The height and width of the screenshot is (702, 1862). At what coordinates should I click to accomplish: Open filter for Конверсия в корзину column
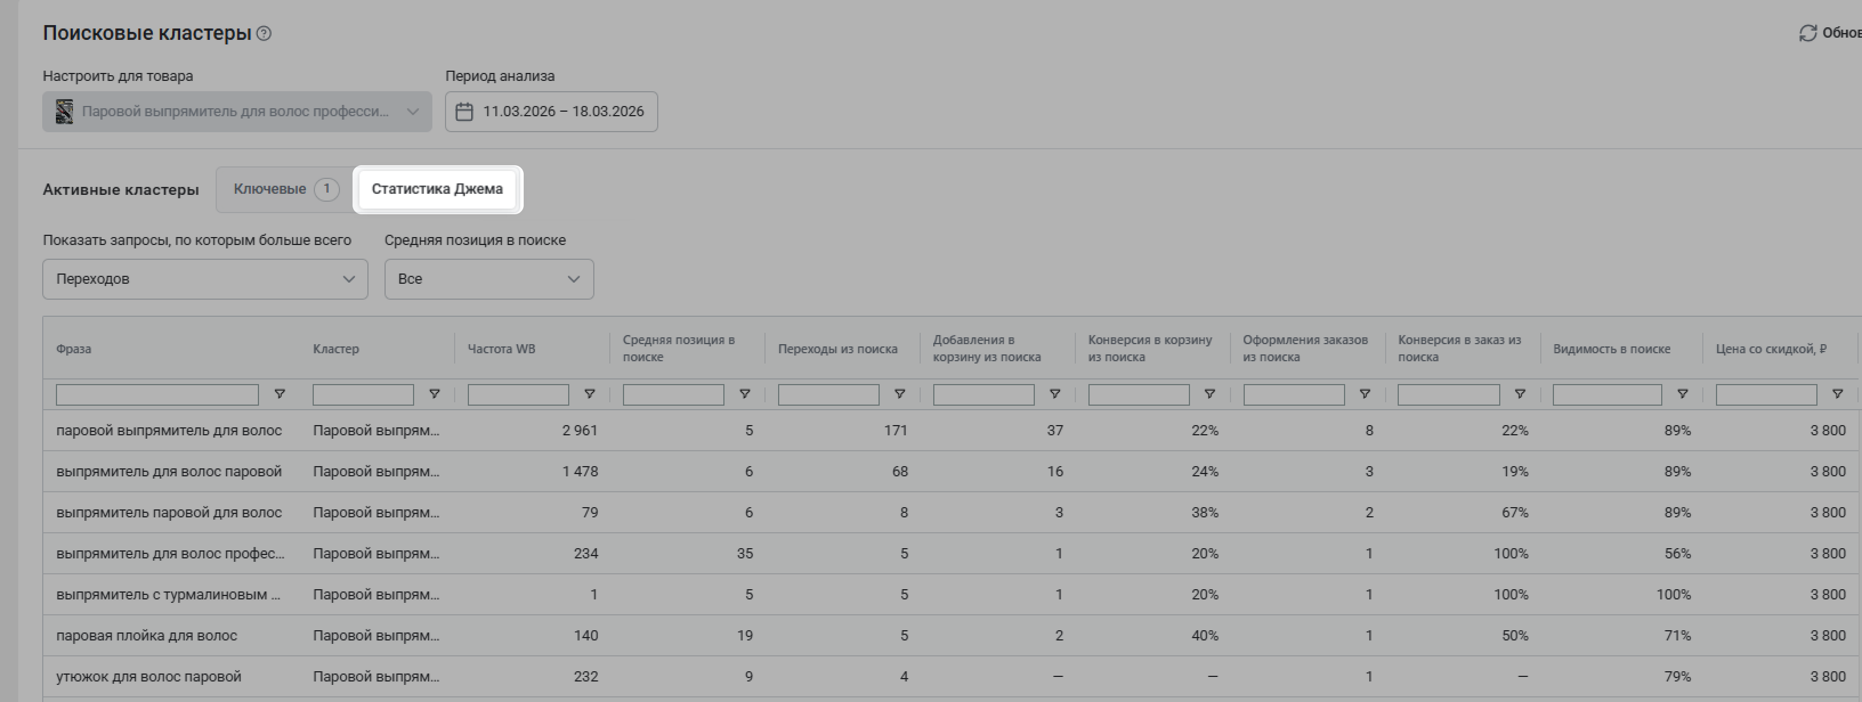coord(1209,394)
